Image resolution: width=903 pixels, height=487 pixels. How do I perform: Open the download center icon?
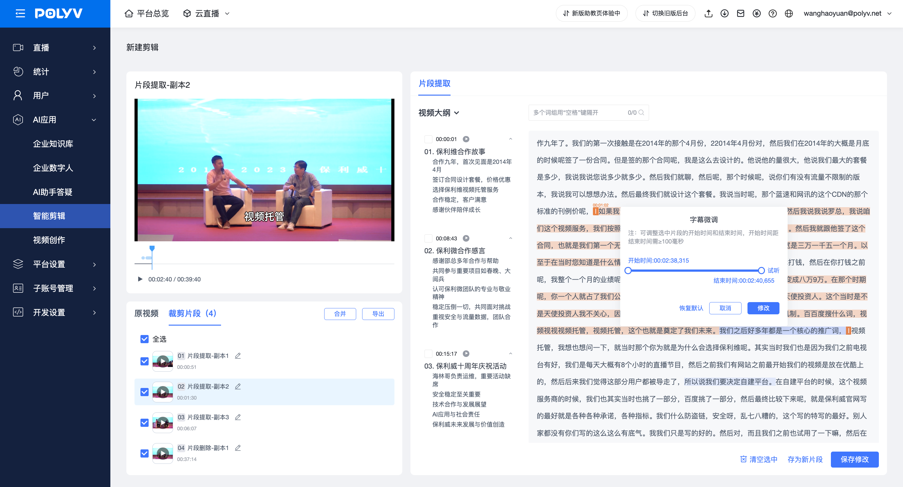click(725, 13)
